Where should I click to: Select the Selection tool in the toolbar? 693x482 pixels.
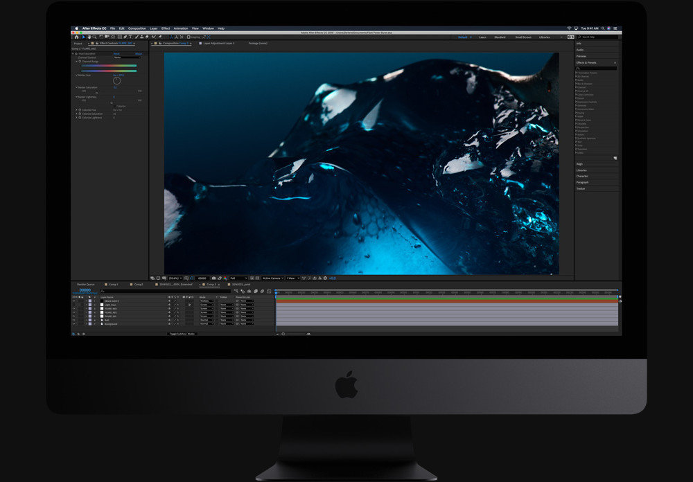pos(85,37)
